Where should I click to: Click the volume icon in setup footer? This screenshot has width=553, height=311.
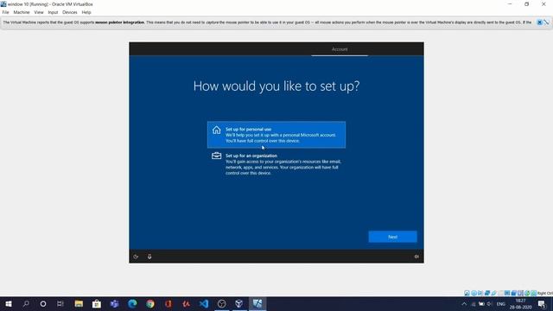coord(416,257)
